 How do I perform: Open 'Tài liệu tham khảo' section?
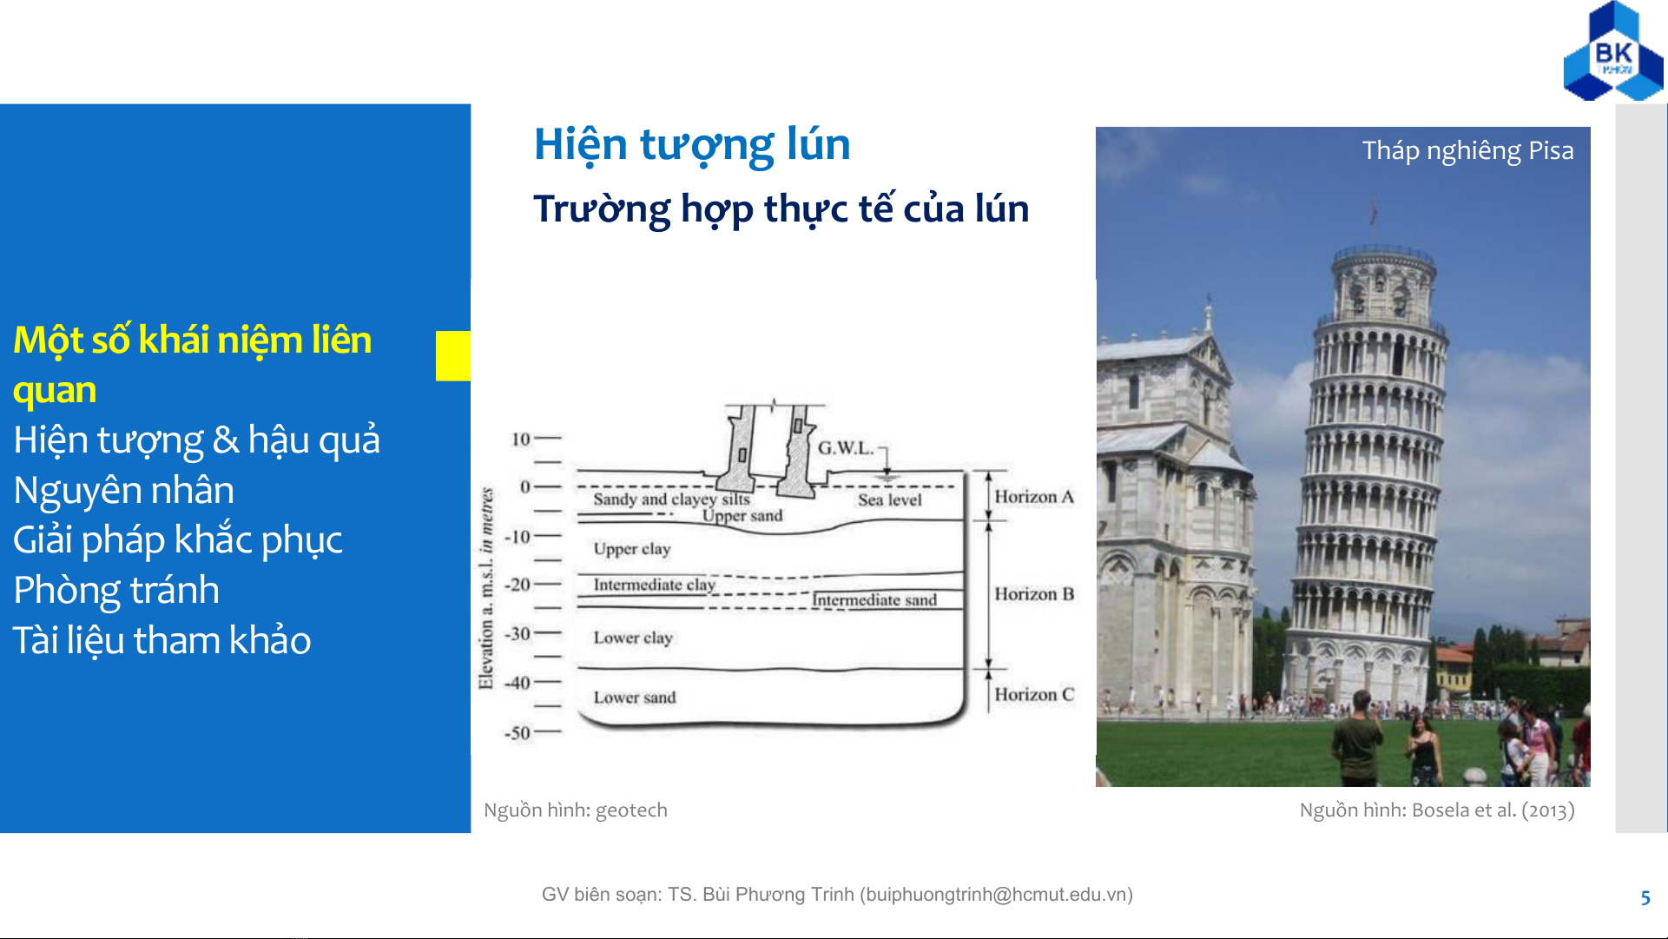[x=162, y=640]
